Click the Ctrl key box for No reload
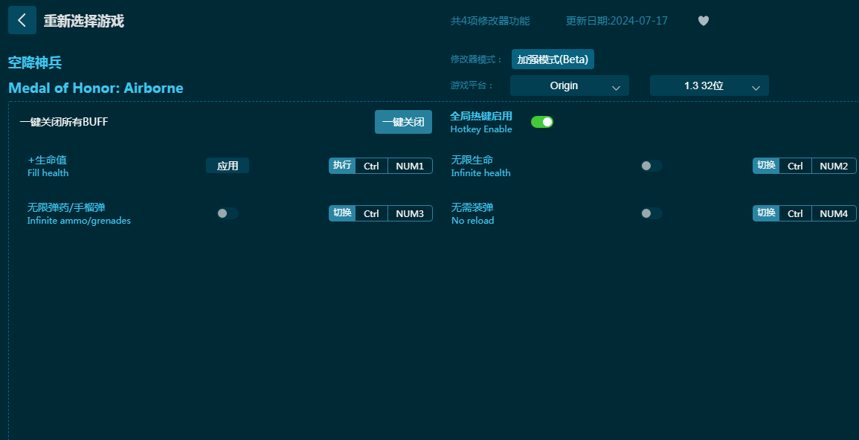 pos(796,213)
